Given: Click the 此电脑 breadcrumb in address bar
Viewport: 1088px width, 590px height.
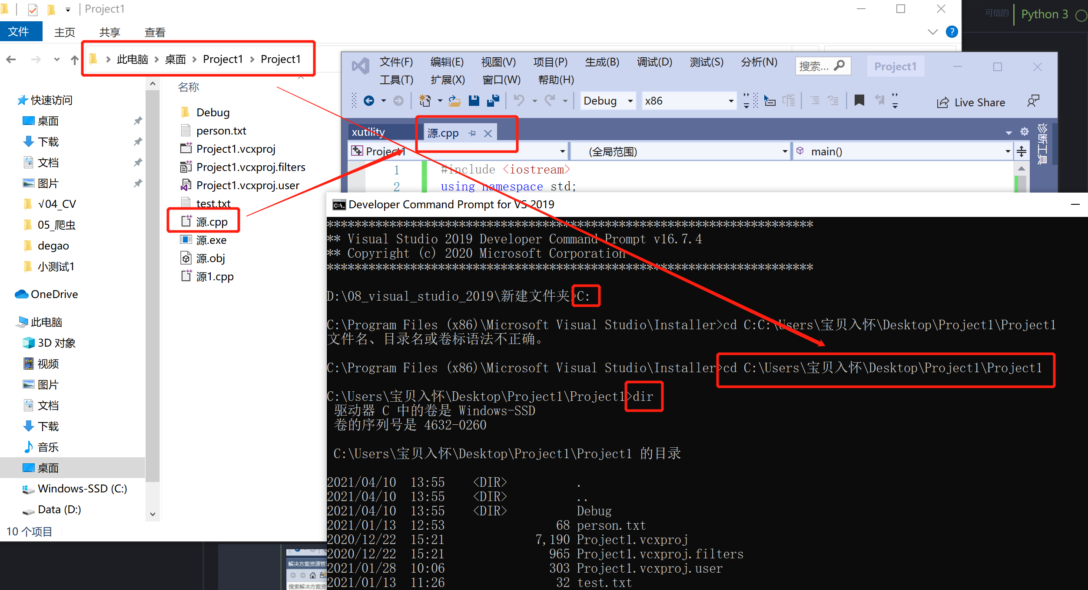Looking at the screenshot, I should pyautogui.click(x=132, y=59).
